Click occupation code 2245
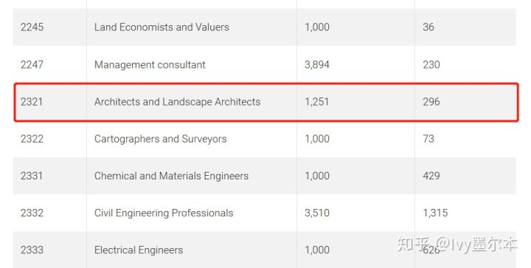 click(x=32, y=27)
